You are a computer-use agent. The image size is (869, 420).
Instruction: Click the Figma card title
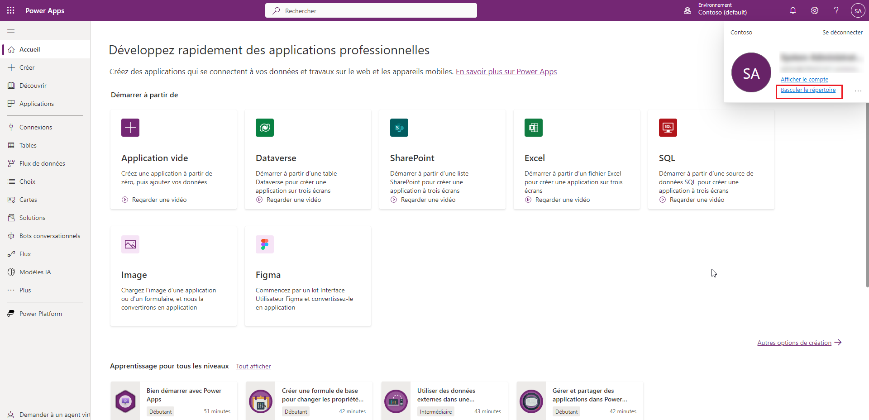pos(268,275)
